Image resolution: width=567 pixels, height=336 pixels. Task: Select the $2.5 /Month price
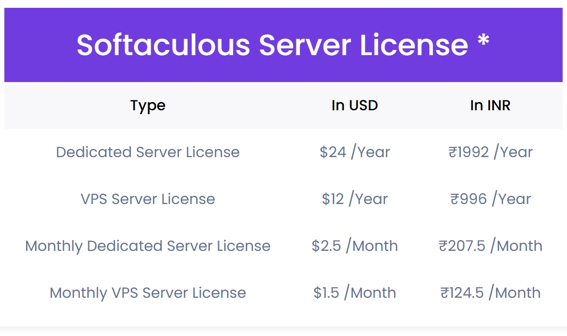[x=355, y=246]
